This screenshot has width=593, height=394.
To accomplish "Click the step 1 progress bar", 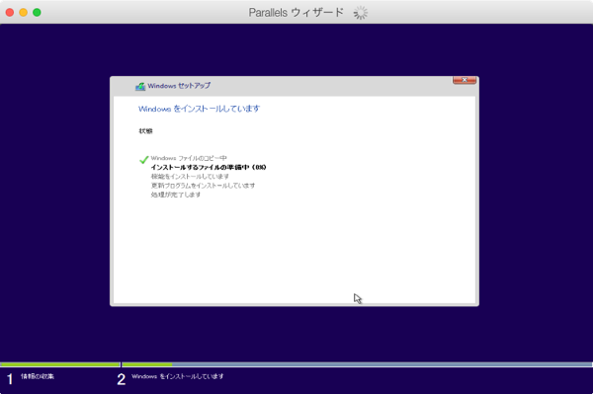I will (60, 364).
